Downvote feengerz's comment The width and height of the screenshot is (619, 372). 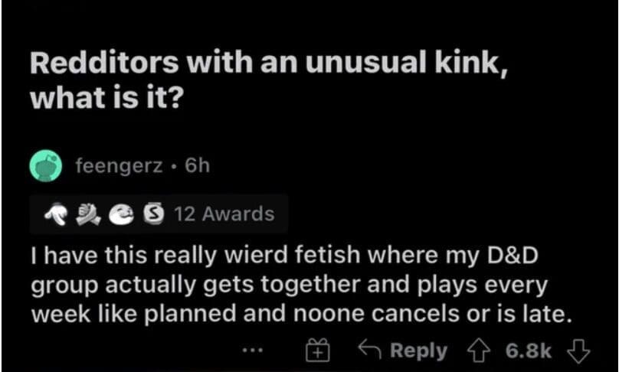click(x=578, y=351)
